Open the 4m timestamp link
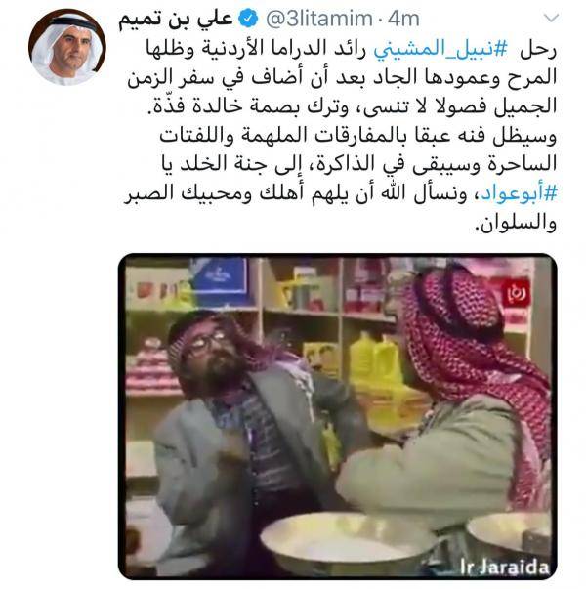586x589 pixels. pyautogui.click(x=403, y=19)
